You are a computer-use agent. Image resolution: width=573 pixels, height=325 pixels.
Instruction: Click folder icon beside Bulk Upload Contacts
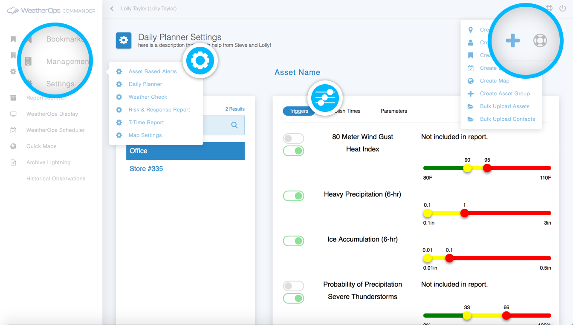[x=471, y=119]
